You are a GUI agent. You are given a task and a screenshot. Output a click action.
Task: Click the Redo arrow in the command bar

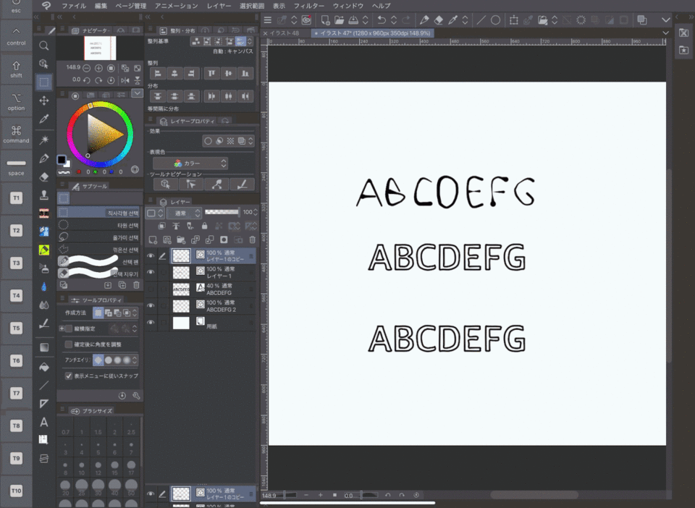[x=405, y=20]
